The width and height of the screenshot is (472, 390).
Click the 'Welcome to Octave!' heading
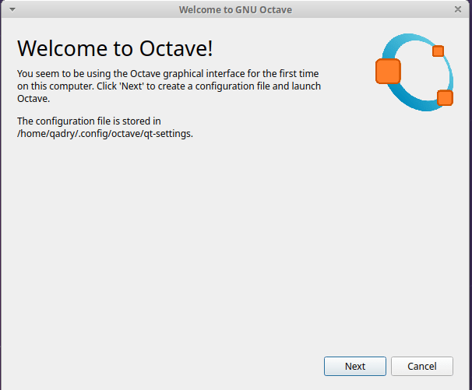pyautogui.click(x=115, y=48)
